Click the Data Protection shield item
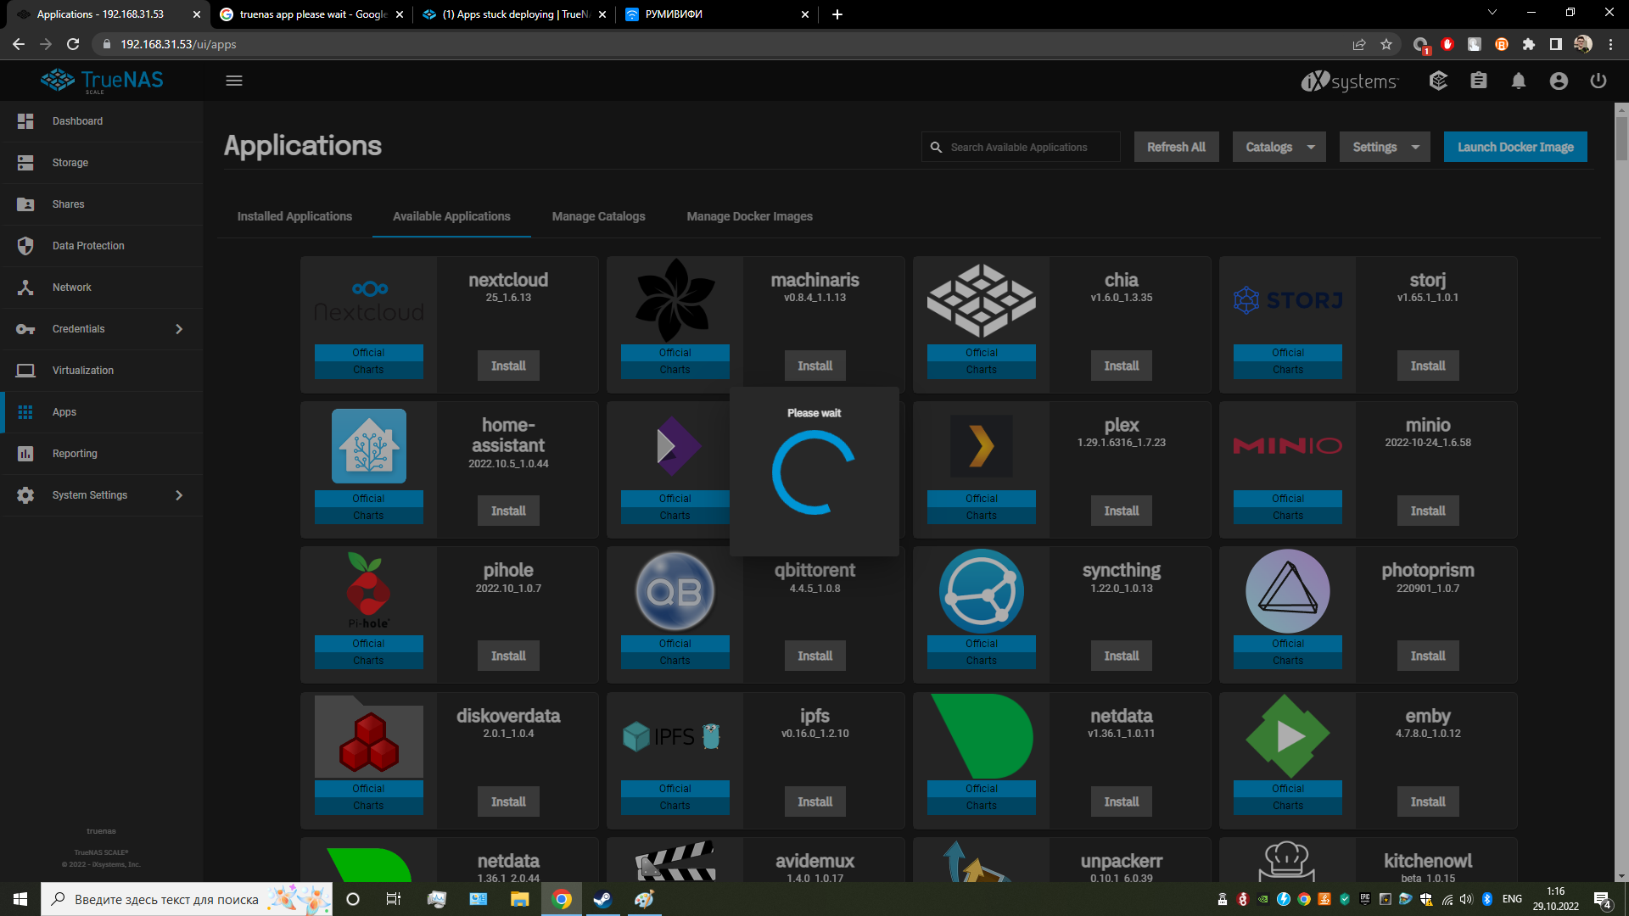Screen dimensions: 1629x916 (x=88, y=246)
